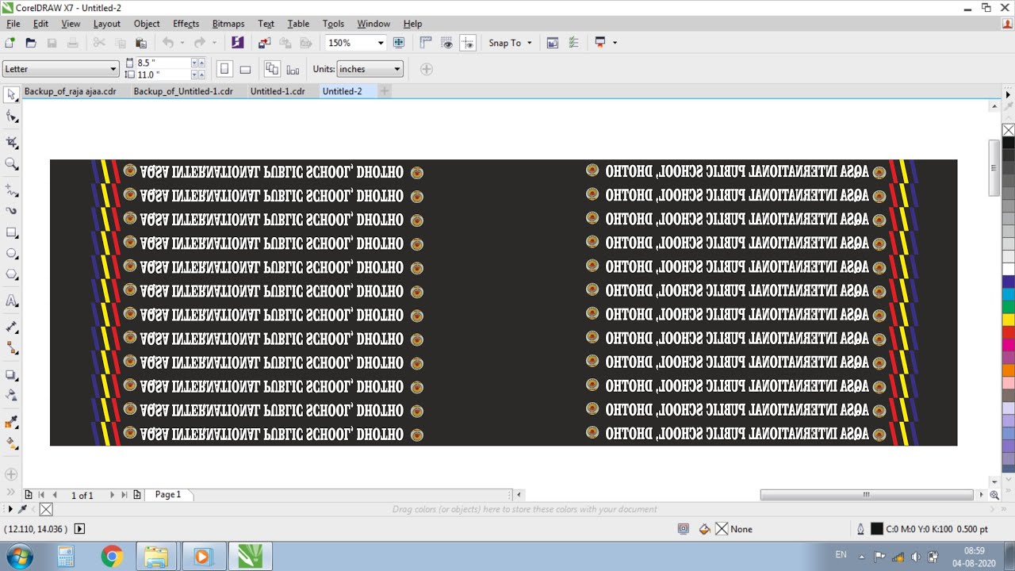Screen dimensions: 1015x571
Task: Open the Options dialog icon
Action: [x=573, y=43]
